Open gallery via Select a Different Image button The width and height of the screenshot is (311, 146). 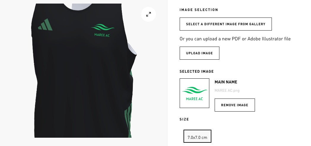point(226,24)
